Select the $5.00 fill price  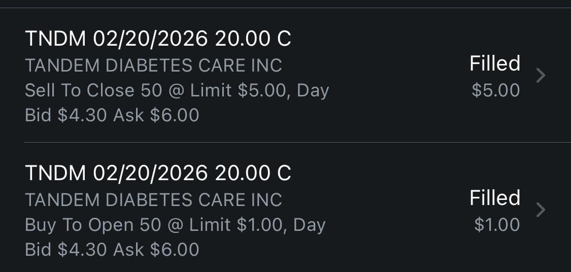pyautogui.click(x=495, y=90)
